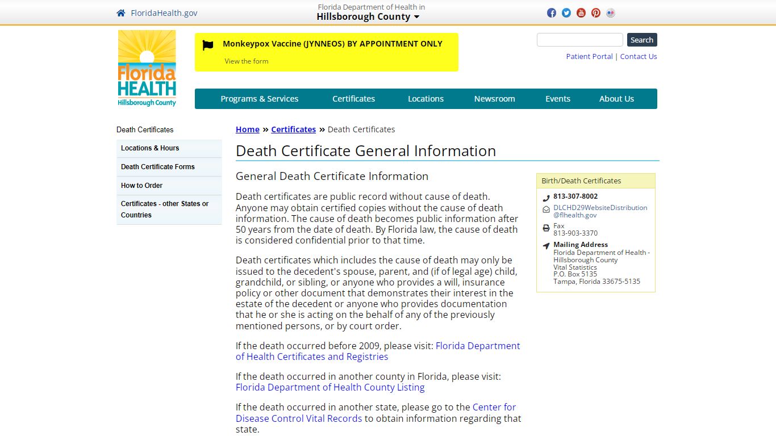Open the Twitter social icon
Screen dimensions: 776x436
click(566, 13)
